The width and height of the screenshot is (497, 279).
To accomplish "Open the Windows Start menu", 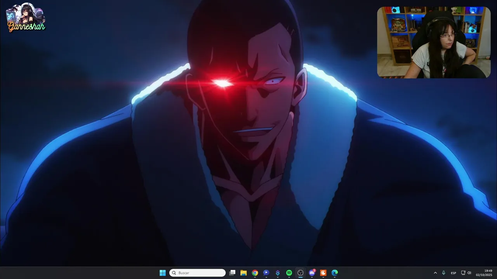I will (x=163, y=273).
